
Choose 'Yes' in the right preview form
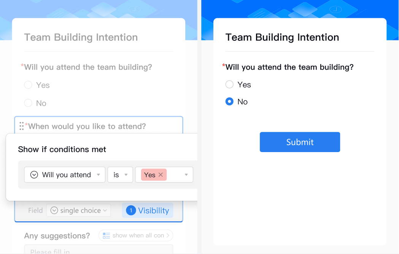coord(229,84)
